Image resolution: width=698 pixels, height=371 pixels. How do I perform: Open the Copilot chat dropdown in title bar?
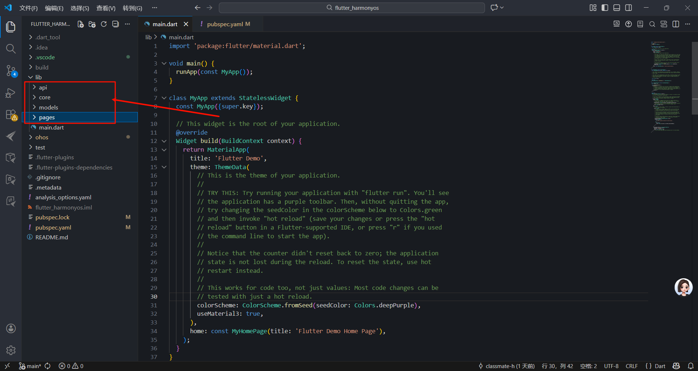pos(497,8)
